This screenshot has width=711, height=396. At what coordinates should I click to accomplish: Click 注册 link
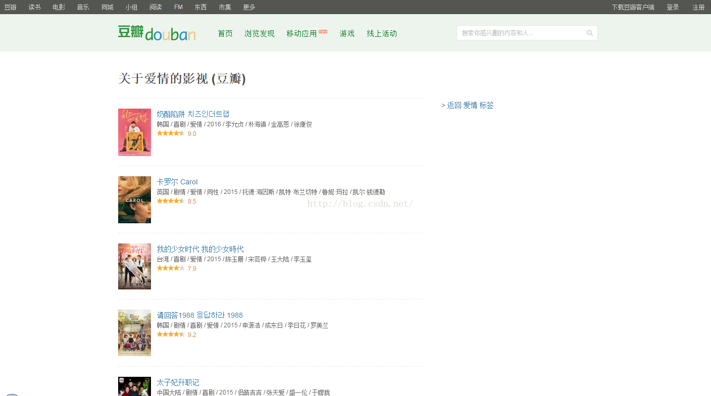pos(698,7)
